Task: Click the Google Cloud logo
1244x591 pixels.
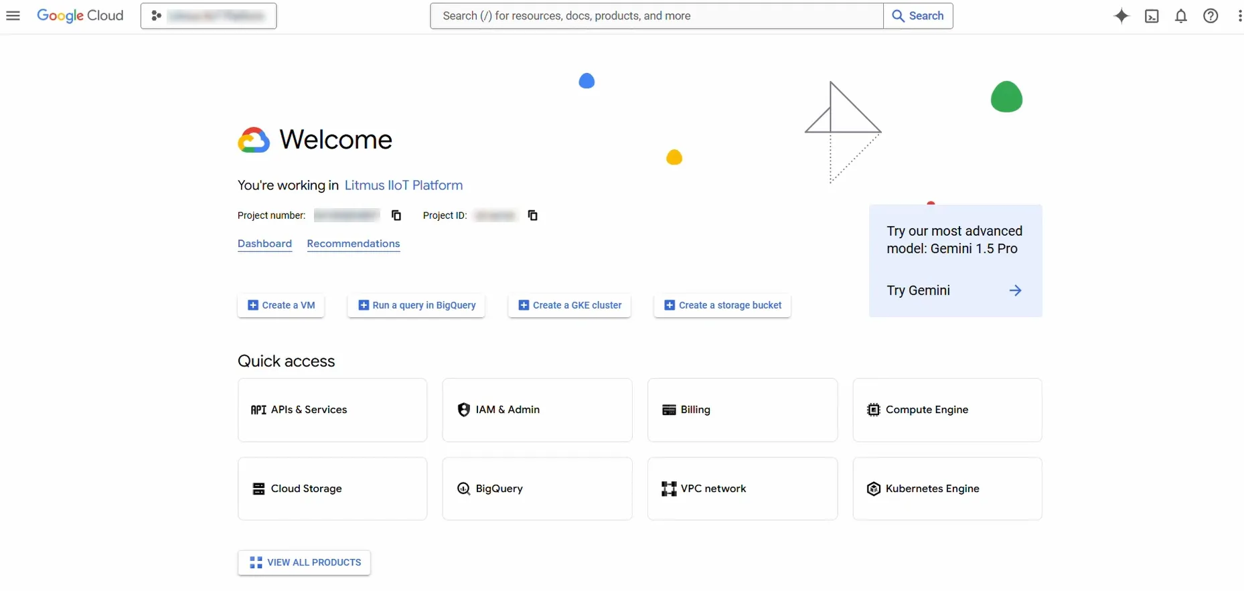Action: click(x=80, y=15)
